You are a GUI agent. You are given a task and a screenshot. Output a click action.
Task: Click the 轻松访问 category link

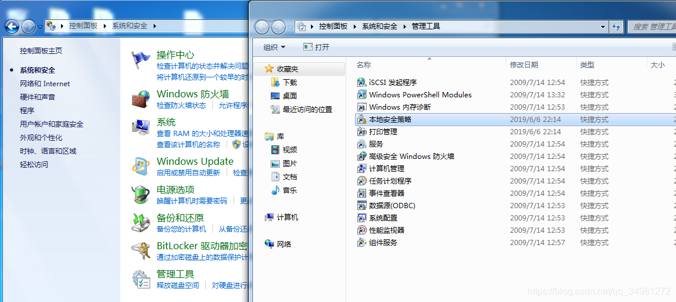tap(34, 165)
